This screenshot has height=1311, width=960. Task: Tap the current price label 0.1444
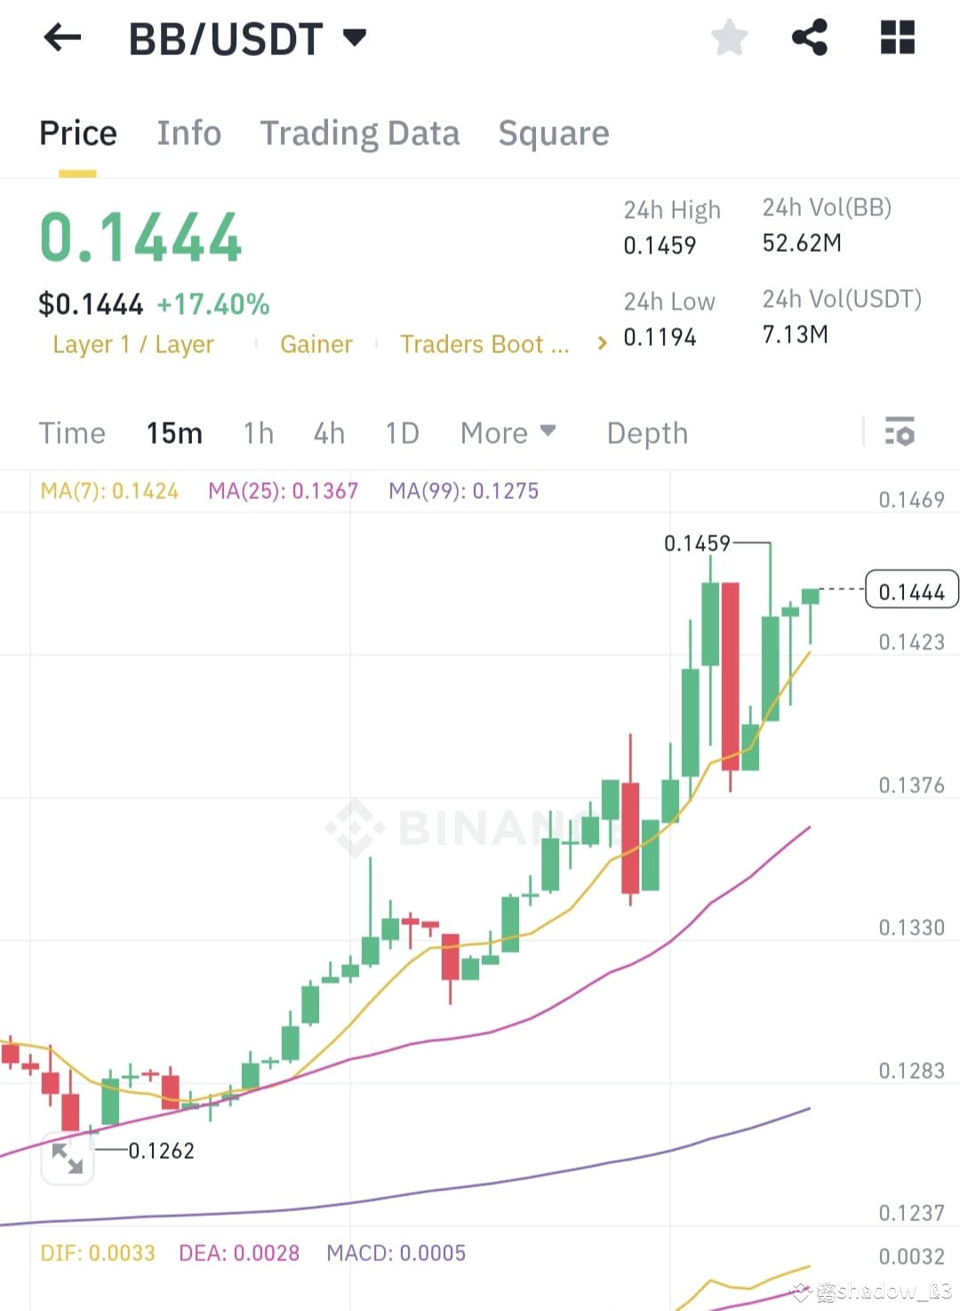point(910,590)
